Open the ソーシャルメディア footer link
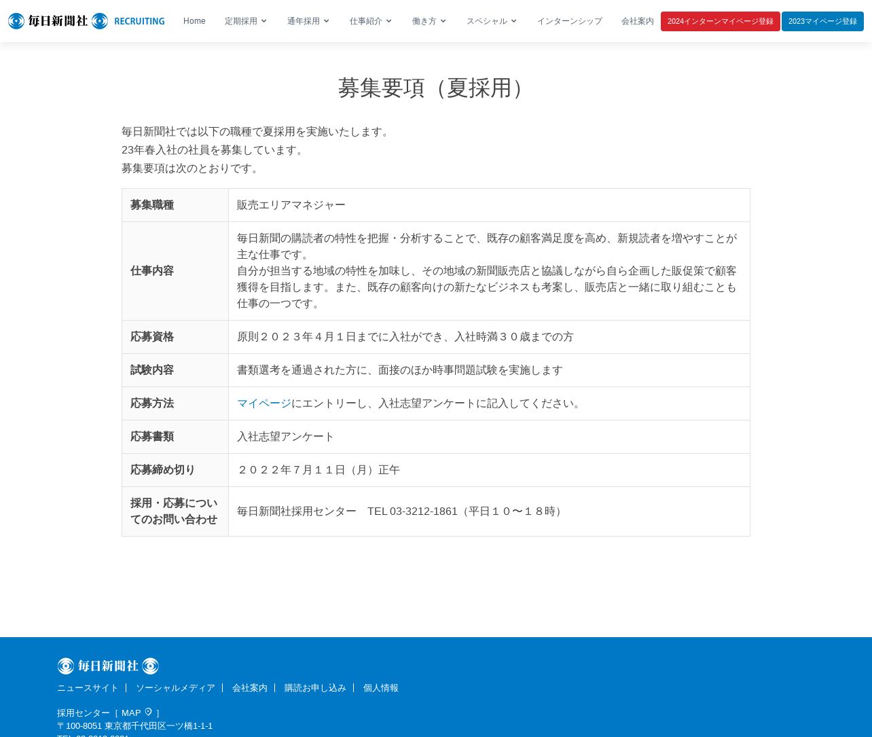The width and height of the screenshot is (872, 737). tap(175, 688)
